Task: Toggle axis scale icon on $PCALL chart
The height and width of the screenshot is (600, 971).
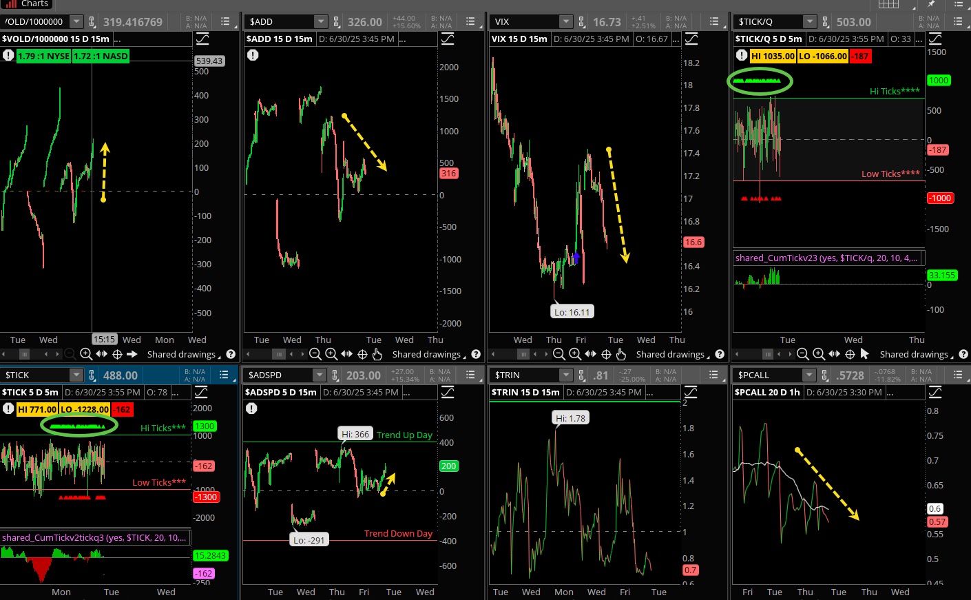Action: click(935, 392)
